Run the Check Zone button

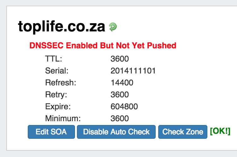tap(183, 132)
